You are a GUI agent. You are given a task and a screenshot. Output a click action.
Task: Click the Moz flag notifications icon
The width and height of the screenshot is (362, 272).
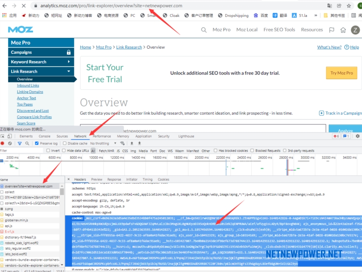pos(331,30)
